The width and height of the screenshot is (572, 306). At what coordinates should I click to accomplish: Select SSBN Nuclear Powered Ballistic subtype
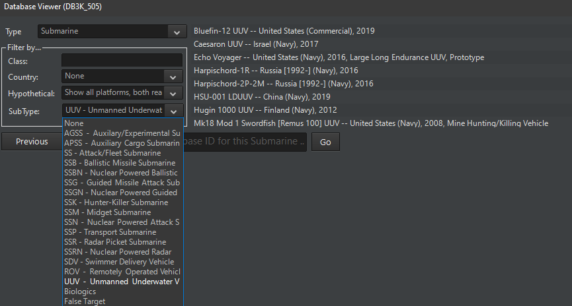122,173
